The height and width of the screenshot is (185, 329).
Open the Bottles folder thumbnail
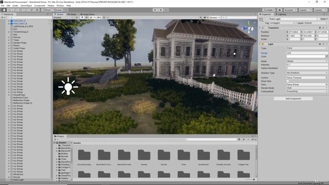(144, 155)
